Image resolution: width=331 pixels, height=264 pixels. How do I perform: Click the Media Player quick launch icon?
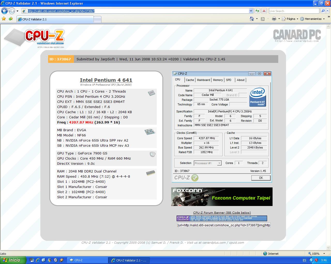[x=55, y=260]
